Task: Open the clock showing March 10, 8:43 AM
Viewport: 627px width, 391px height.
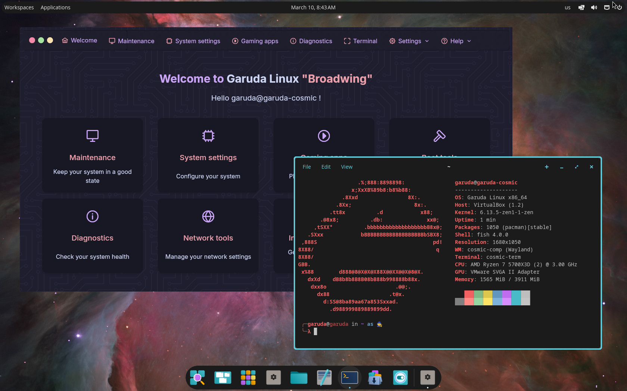Action: click(x=313, y=7)
